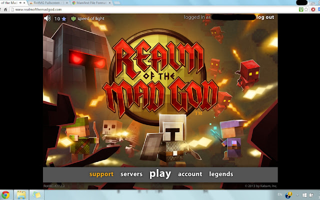
Task: Open the servers list
Action: (x=131, y=174)
